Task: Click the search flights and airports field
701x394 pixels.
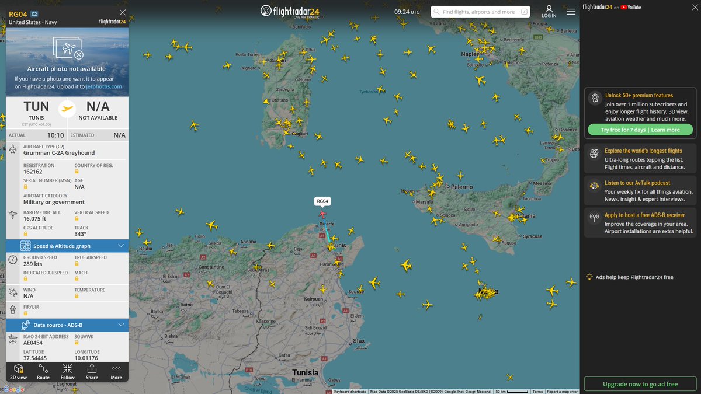Action: (481, 12)
